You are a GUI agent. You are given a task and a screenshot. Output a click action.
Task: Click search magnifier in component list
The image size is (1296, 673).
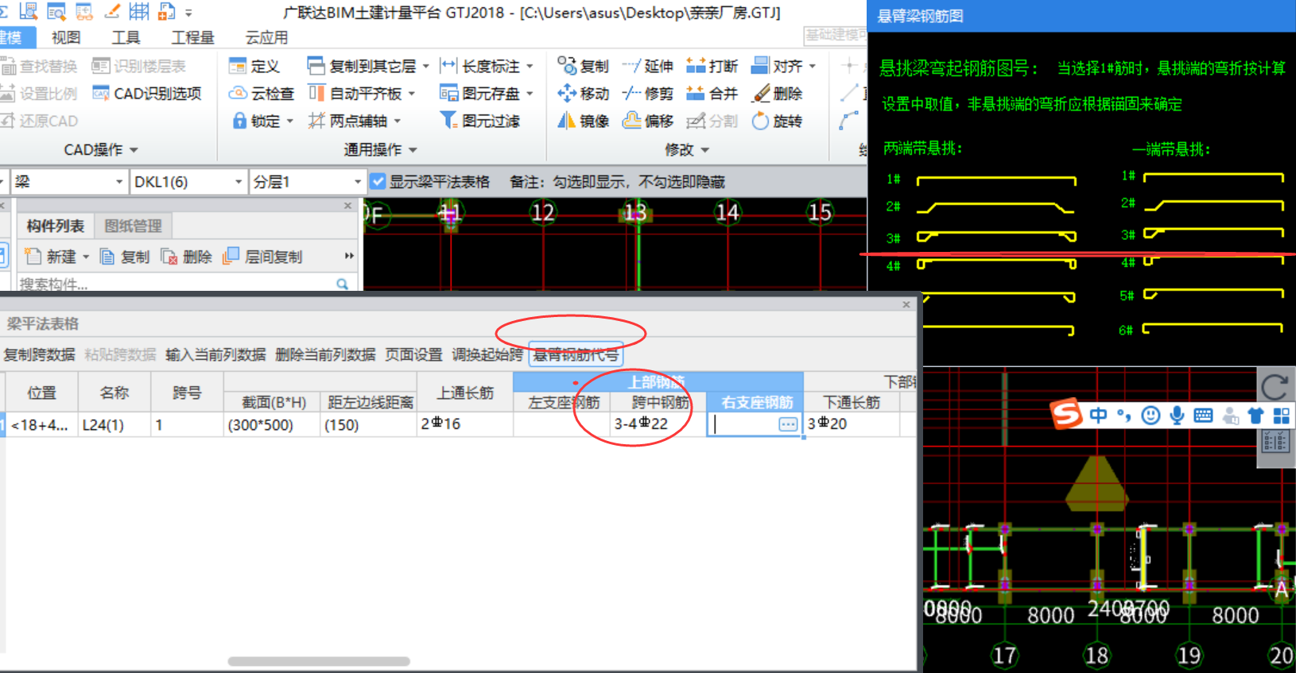(x=342, y=284)
